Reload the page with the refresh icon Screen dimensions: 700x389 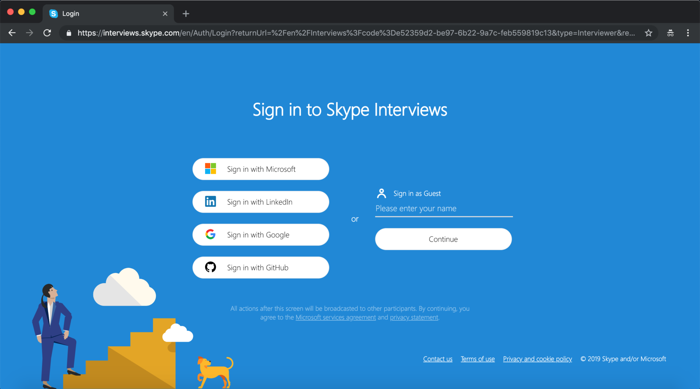pos(47,33)
